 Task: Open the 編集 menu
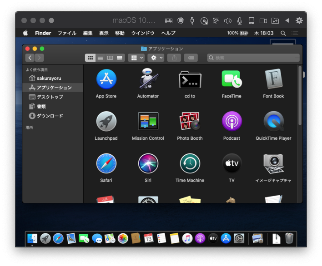pyautogui.click(x=88, y=33)
